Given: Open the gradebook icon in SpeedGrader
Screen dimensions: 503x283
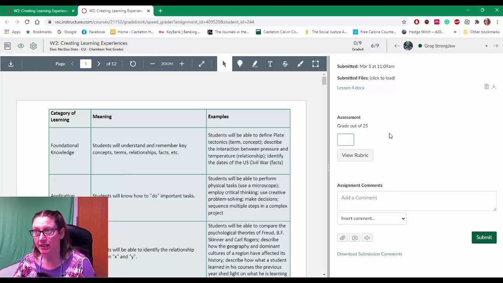Looking at the screenshot, I should click(7, 46).
